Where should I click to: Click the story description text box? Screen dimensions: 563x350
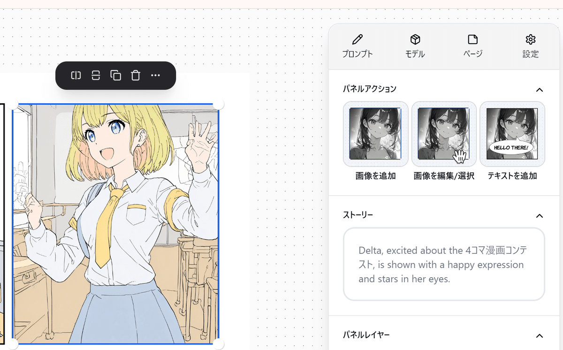pyautogui.click(x=443, y=265)
